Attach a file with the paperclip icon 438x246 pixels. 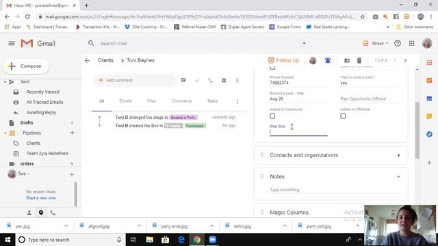tap(237, 81)
